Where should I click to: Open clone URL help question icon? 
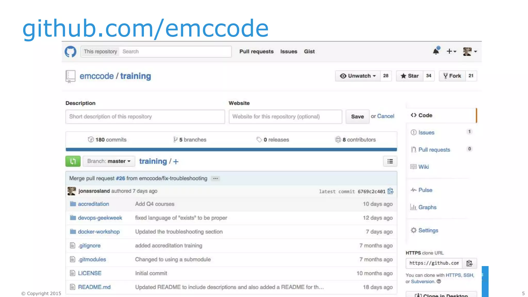pos(439,281)
